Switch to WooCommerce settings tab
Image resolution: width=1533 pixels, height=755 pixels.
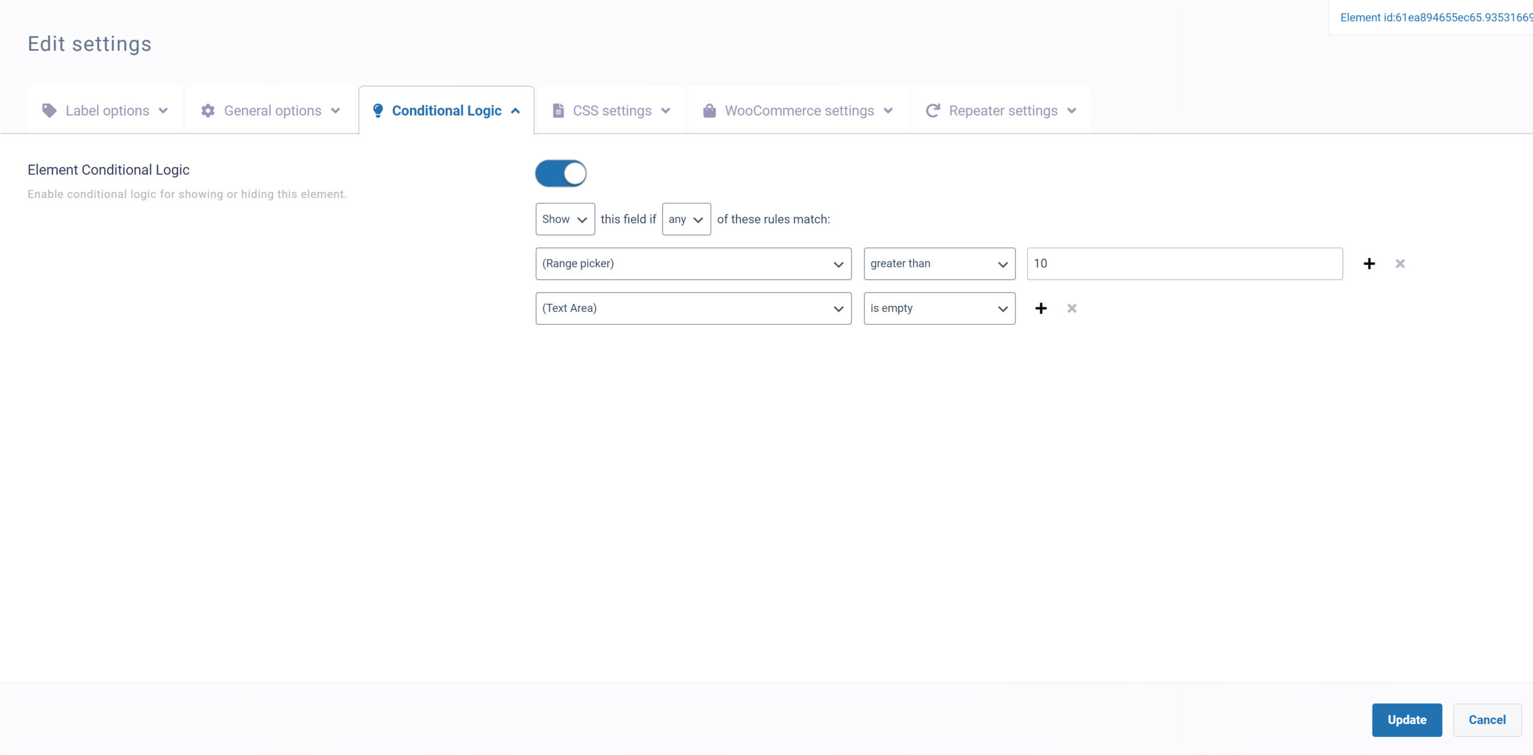coord(798,110)
